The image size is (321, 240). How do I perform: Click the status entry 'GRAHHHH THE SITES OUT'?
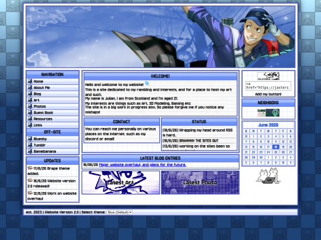point(191,141)
